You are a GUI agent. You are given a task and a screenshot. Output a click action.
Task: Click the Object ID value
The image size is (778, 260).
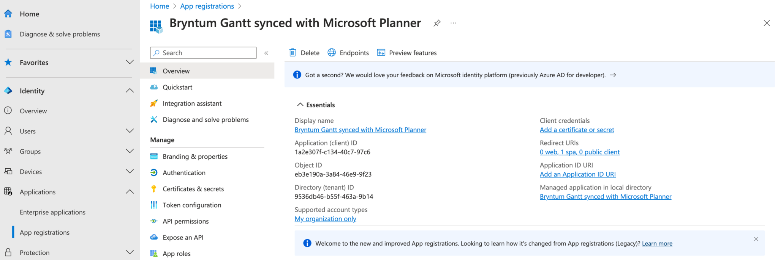click(333, 174)
